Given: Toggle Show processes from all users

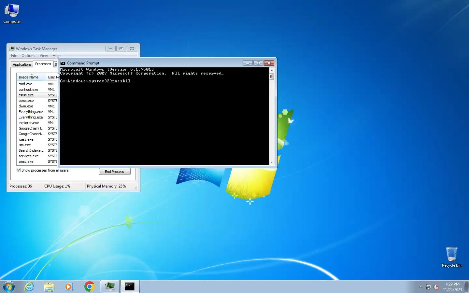Looking at the screenshot, I should click(19, 170).
